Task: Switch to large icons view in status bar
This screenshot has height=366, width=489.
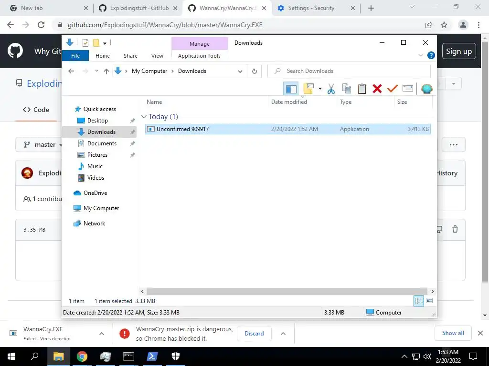Action: coord(429,301)
